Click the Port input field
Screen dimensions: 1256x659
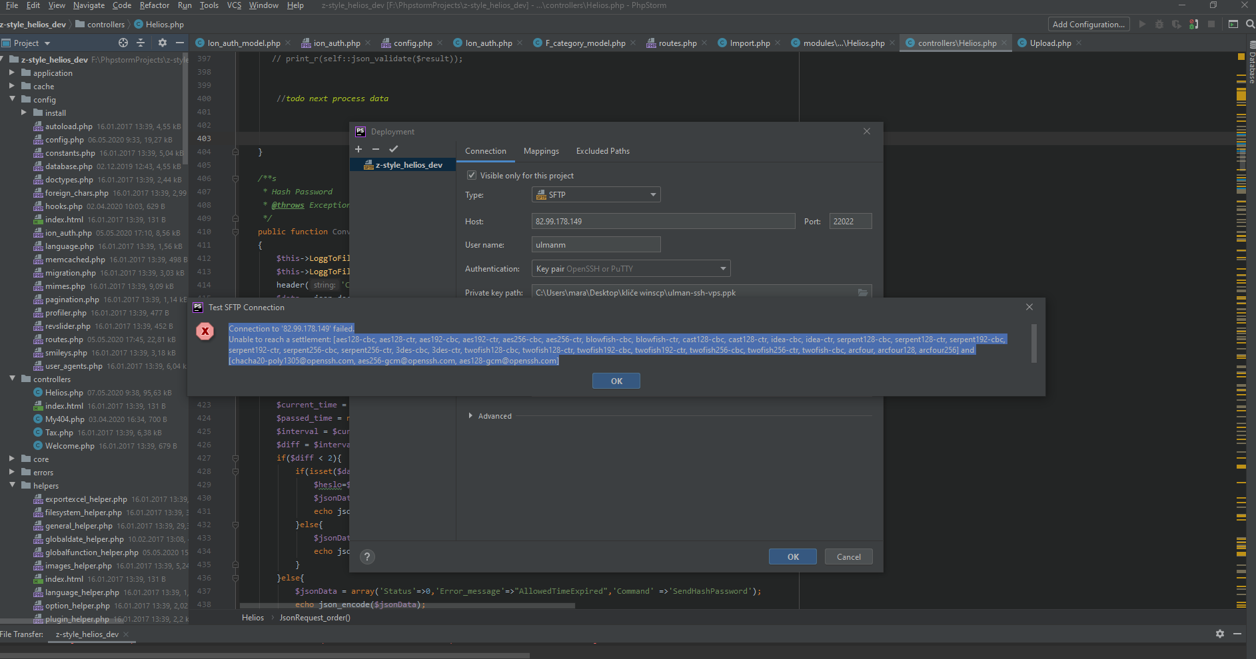850,222
